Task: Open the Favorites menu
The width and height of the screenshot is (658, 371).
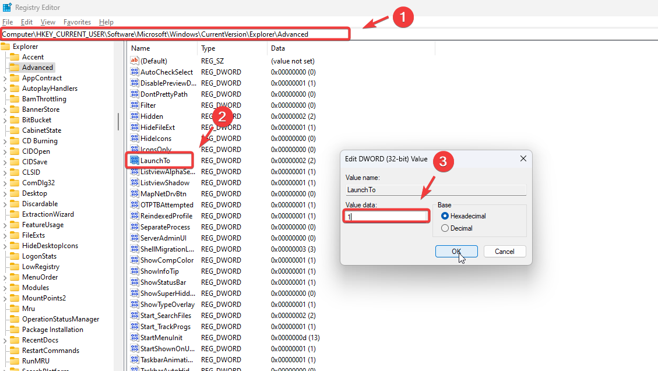Action: pos(77,22)
